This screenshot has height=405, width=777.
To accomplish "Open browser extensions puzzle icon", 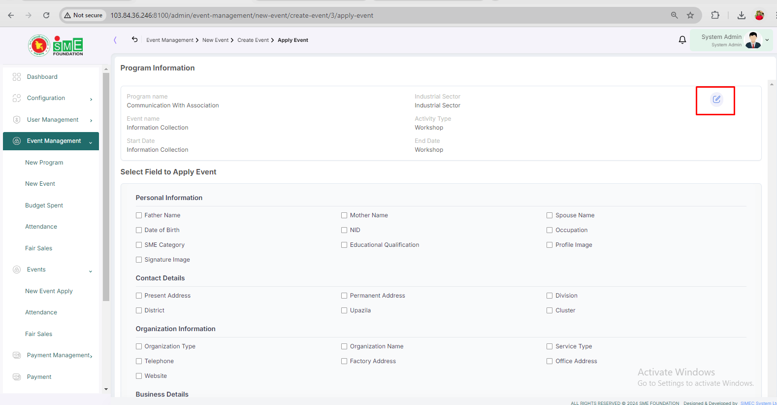I will pyautogui.click(x=715, y=15).
